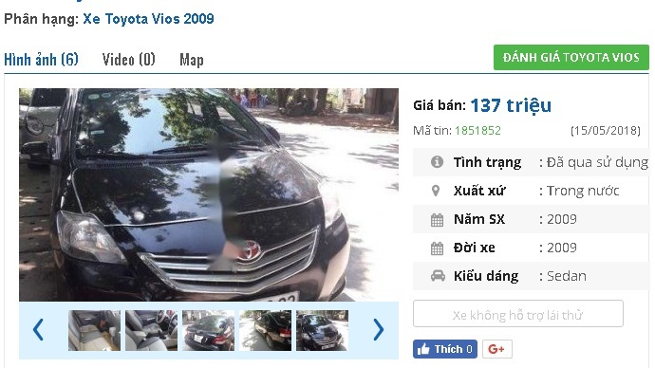Click the car icon beside Kiểu dáng
Image resolution: width=655 pixels, height=368 pixels.
[438, 276]
